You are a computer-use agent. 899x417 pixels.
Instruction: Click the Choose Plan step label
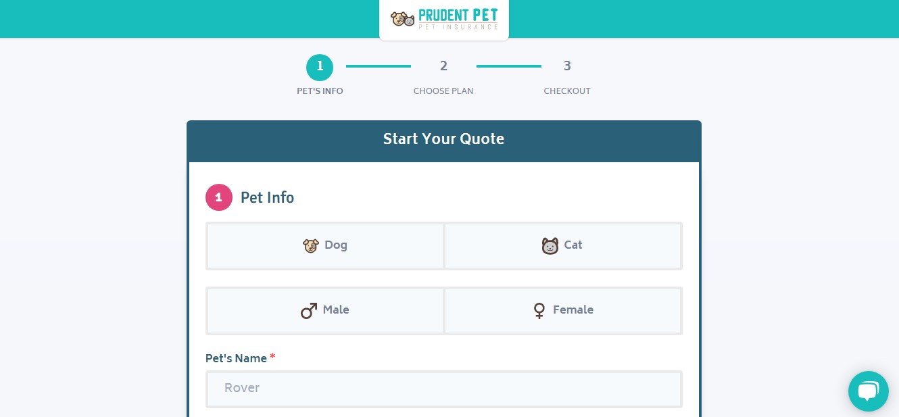(443, 91)
